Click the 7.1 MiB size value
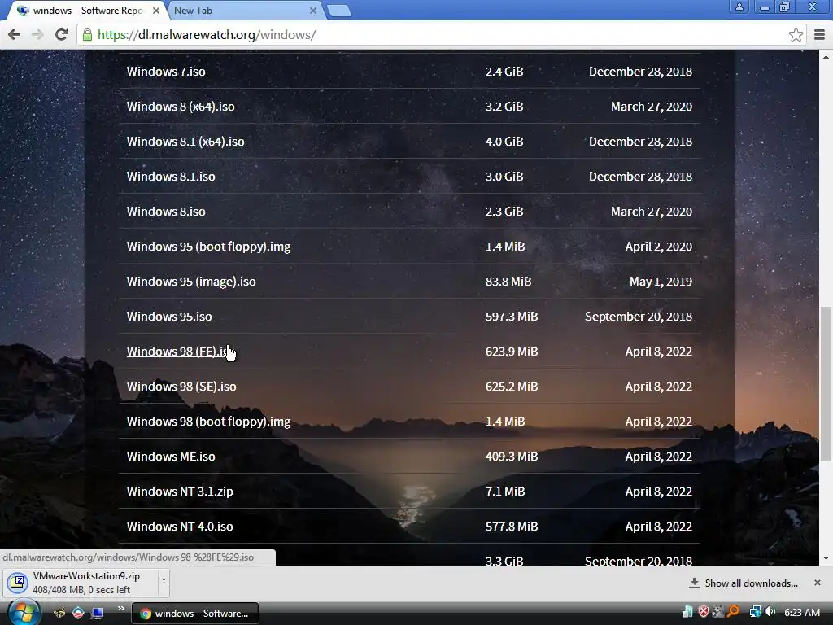The width and height of the screenshot is (833, 625). (x=504, y=492)
